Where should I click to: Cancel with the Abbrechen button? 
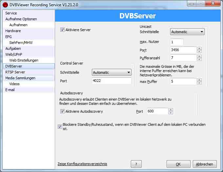click(205, 164)
